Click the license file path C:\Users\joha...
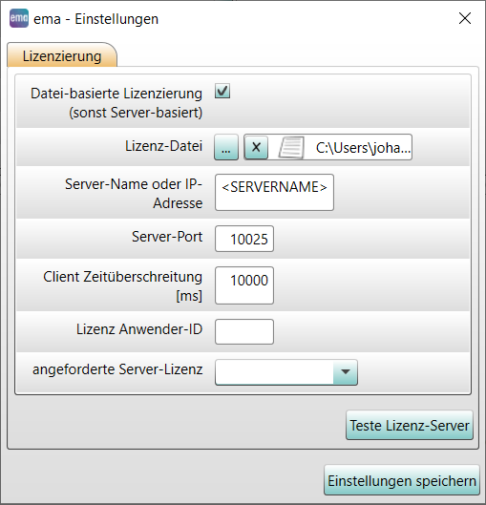The height and width of the screenshot is (505, 486). pos(363,148)
